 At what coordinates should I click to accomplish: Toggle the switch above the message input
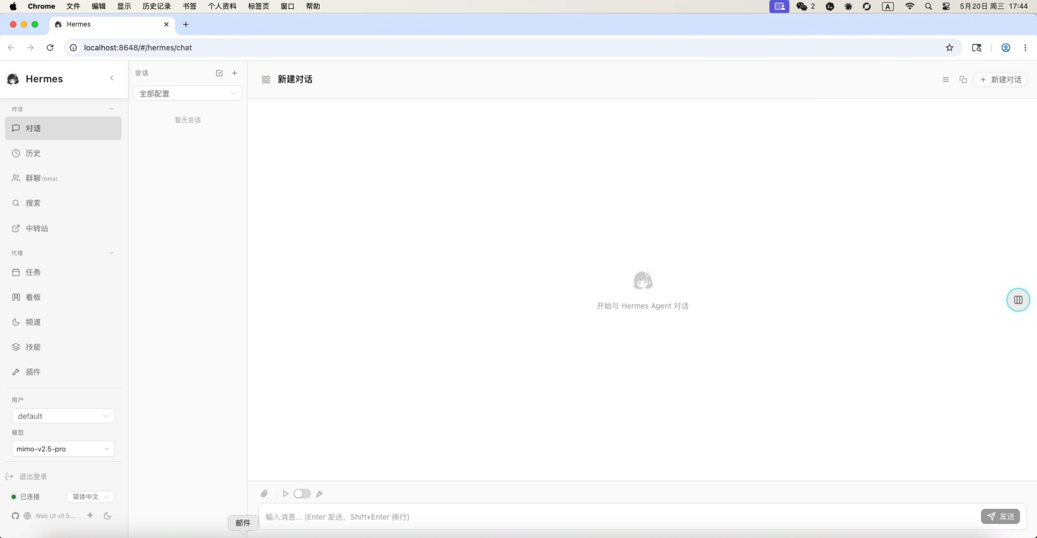coord(302,494)
